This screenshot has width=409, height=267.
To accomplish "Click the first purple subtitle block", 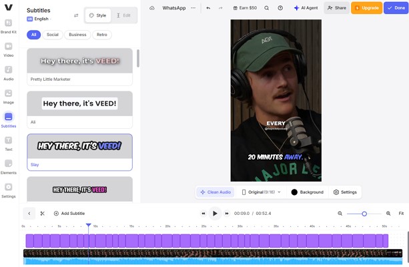I will (x=29, y=241).
